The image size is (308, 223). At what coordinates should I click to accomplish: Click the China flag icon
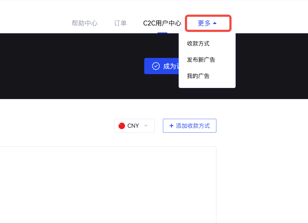coord(122,126)
